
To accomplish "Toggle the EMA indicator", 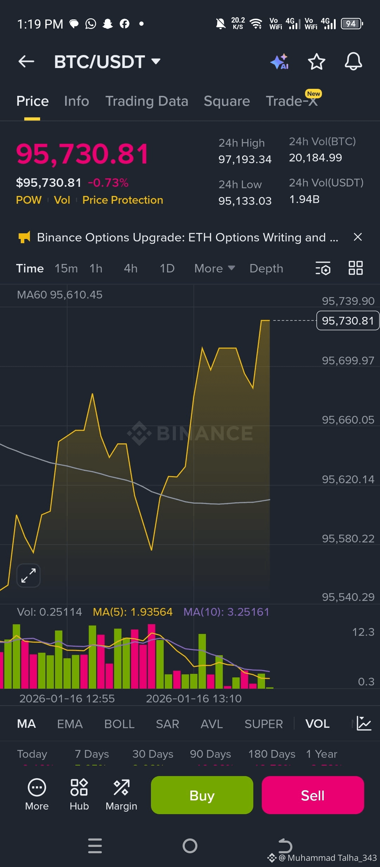I will (x=70, y=724).
